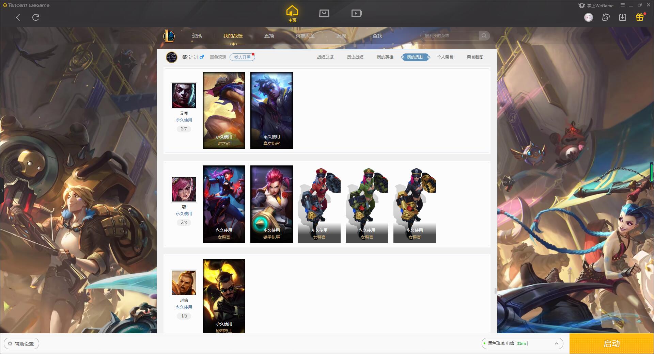Open the green 女警官 chroma card
654x354 pixels.
coord(367,204)
